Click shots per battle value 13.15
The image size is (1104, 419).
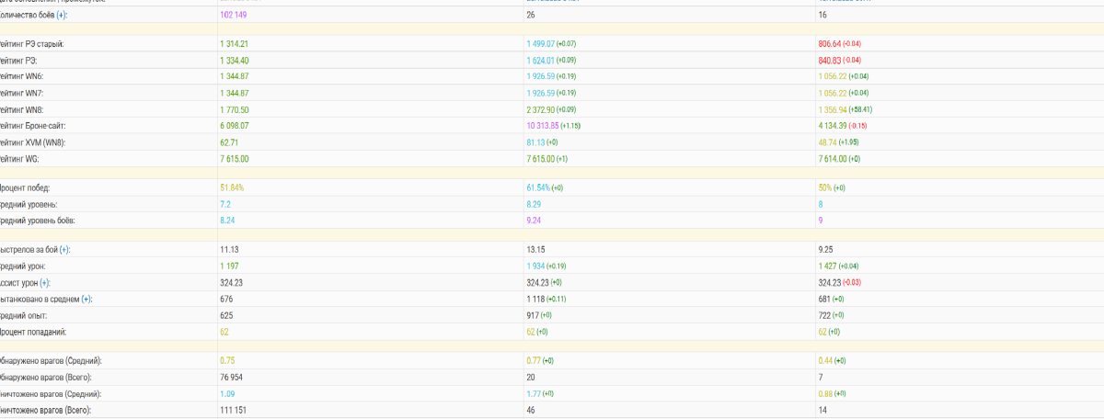(x=535, y=250)
